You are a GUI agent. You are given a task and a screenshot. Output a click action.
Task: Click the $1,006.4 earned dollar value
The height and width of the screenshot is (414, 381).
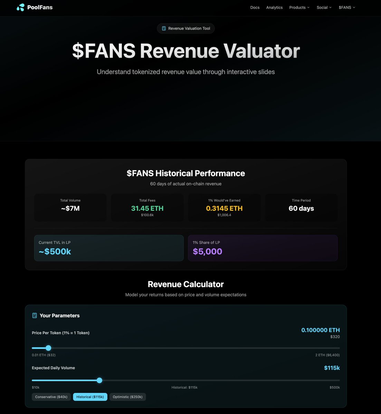coord(224,215)
